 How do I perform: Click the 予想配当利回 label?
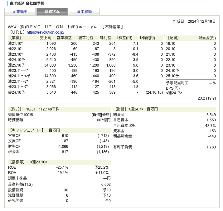[x=177, y=83]
